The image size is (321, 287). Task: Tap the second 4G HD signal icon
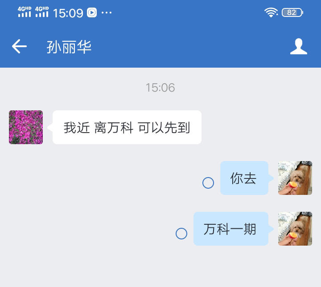click(x=42, y=12)
